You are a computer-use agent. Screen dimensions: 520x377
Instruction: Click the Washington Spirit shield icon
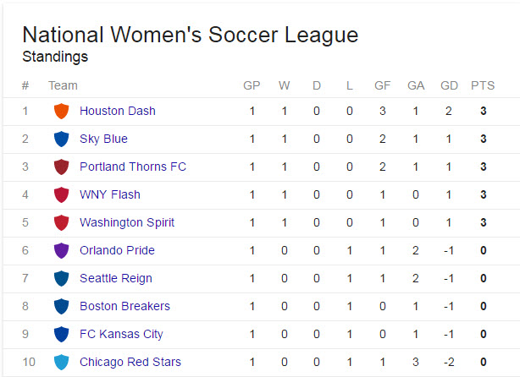(61, 222)
